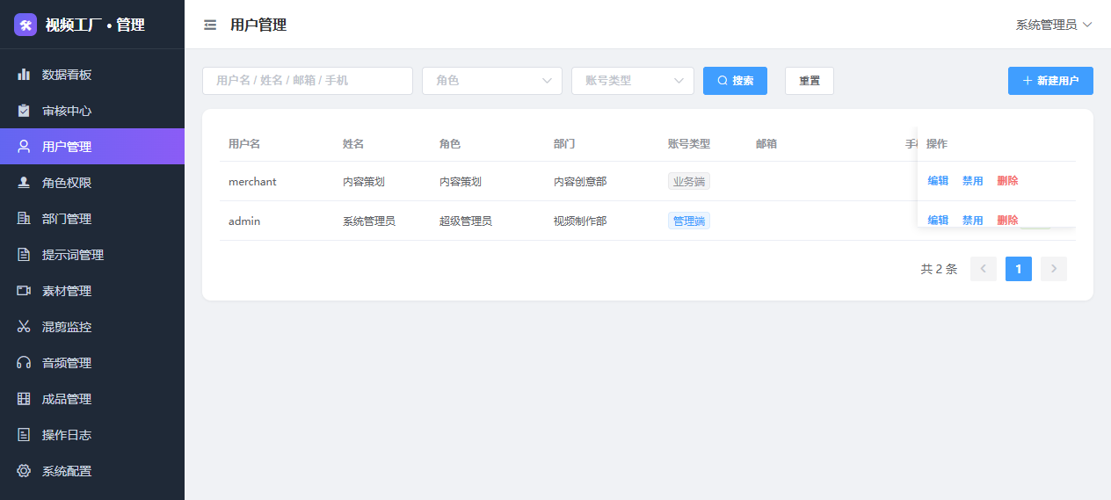The height and width of the screenshot is (500, 1111).
Task: Click the 重置 reset button
Action: click(810, 81)
